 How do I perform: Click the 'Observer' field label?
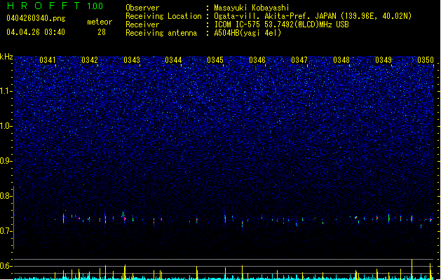(x=142, y=8)
